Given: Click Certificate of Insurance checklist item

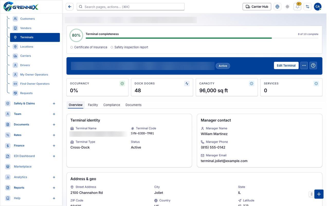Looking at the screenshot, I should (89, 47).
